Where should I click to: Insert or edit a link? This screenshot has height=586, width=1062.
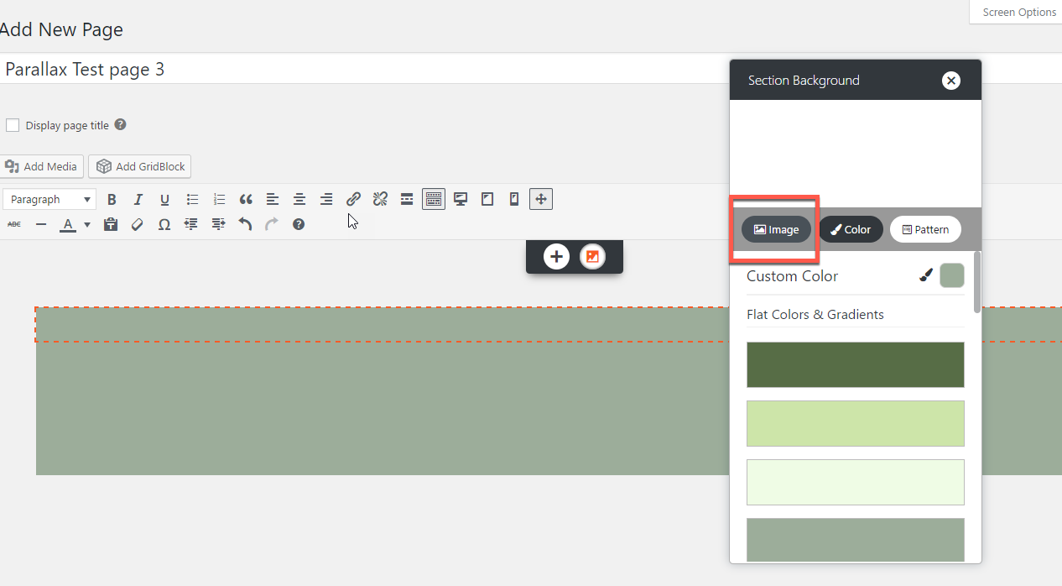(x=353, y=199)
